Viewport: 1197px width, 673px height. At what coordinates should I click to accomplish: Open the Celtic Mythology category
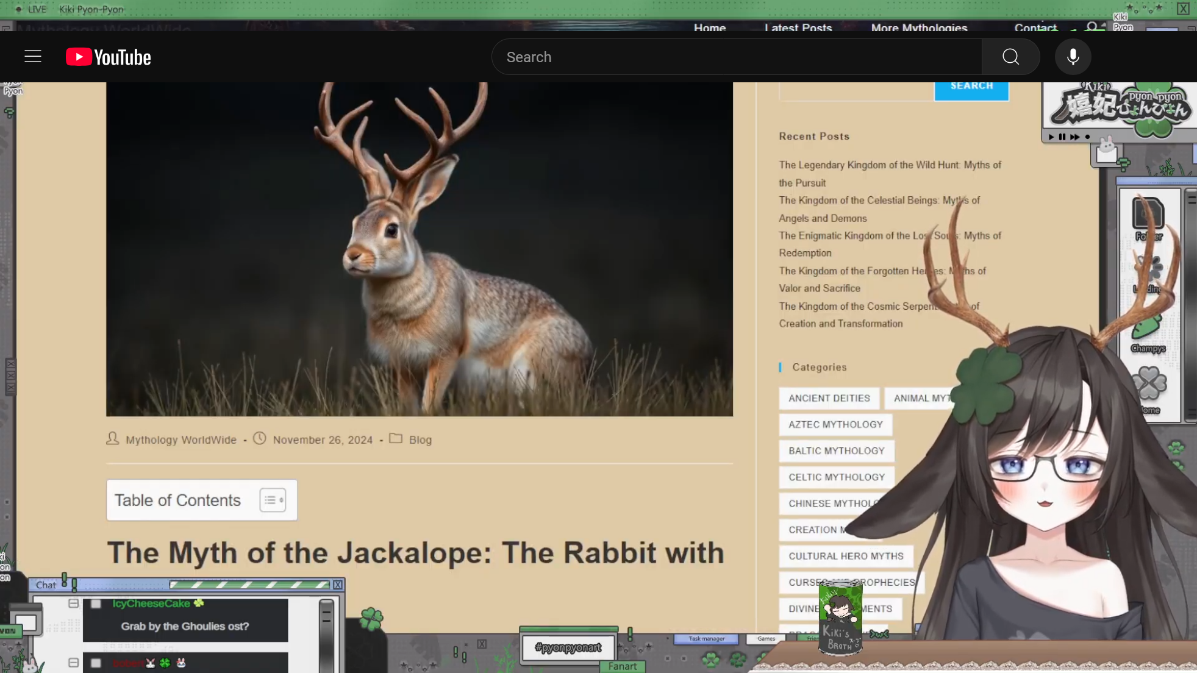pos(836,477)
